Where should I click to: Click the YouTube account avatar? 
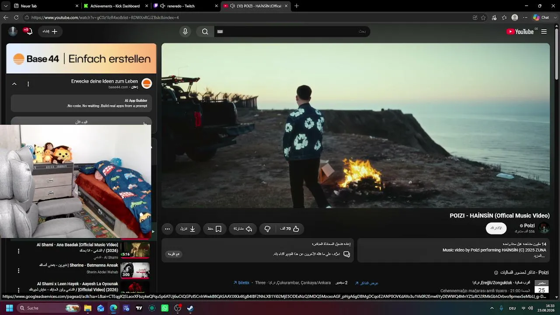coord(13,31)
